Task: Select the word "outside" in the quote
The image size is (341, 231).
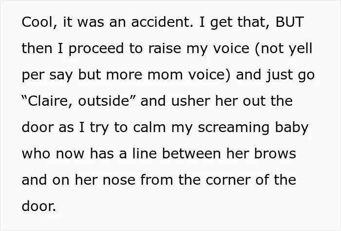Action: click(x=103, y=101)
